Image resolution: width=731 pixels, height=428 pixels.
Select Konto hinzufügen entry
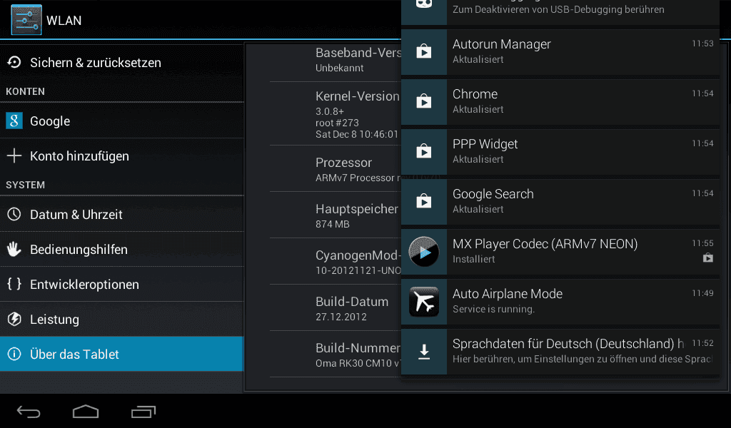[x=121, y=156]
